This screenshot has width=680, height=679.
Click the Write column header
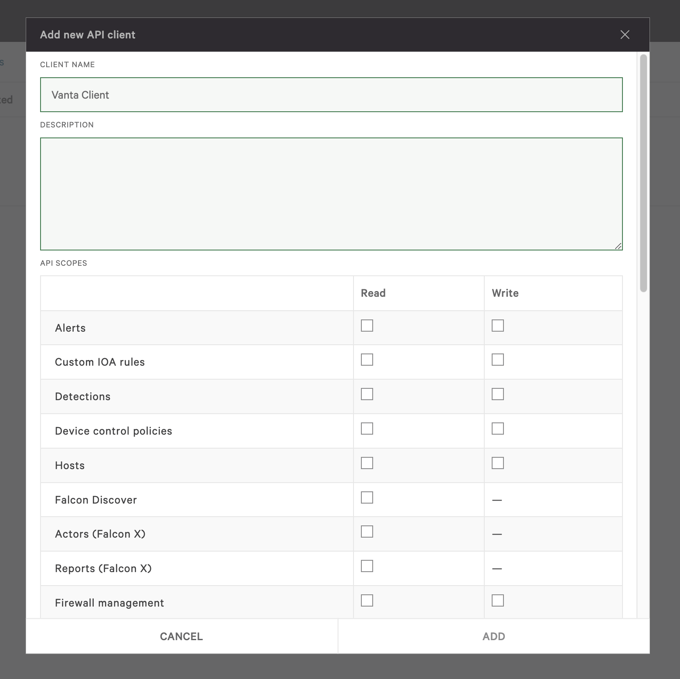(x=505, y=293)
